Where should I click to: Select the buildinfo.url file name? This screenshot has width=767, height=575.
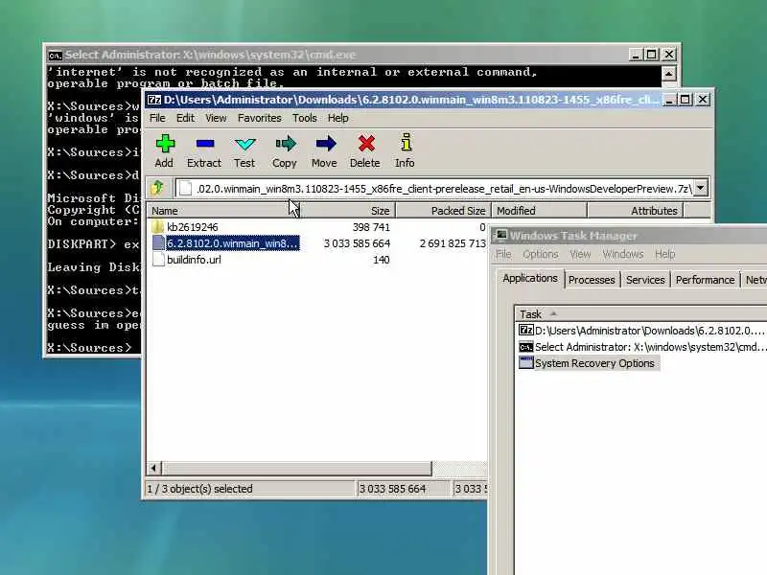(194, 260)
